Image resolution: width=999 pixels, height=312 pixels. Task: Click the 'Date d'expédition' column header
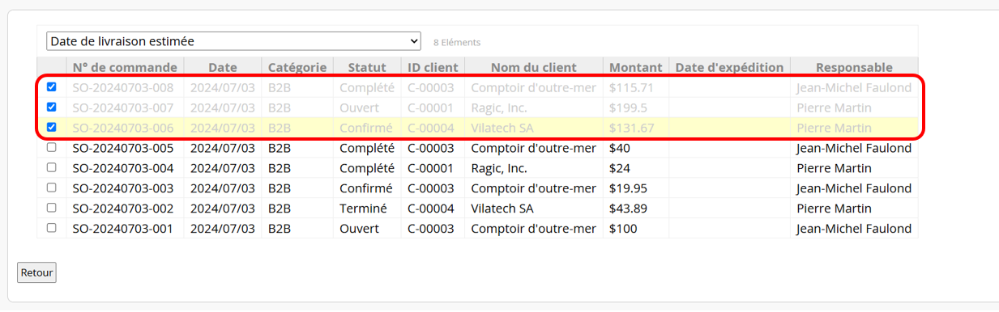pos(730,67)
